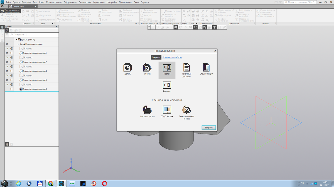Select СПДС. Чертеж special document
Viewport: 334px width, 187px height.
(x=167, y=111)
